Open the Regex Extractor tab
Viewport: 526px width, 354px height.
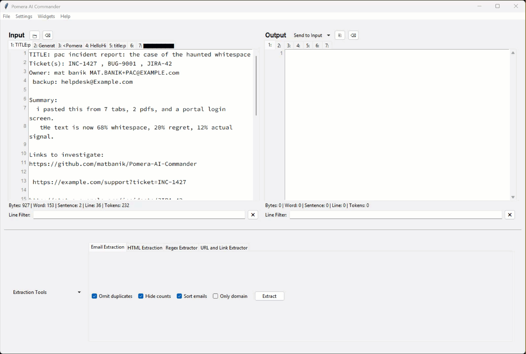(x=181, y=248)
